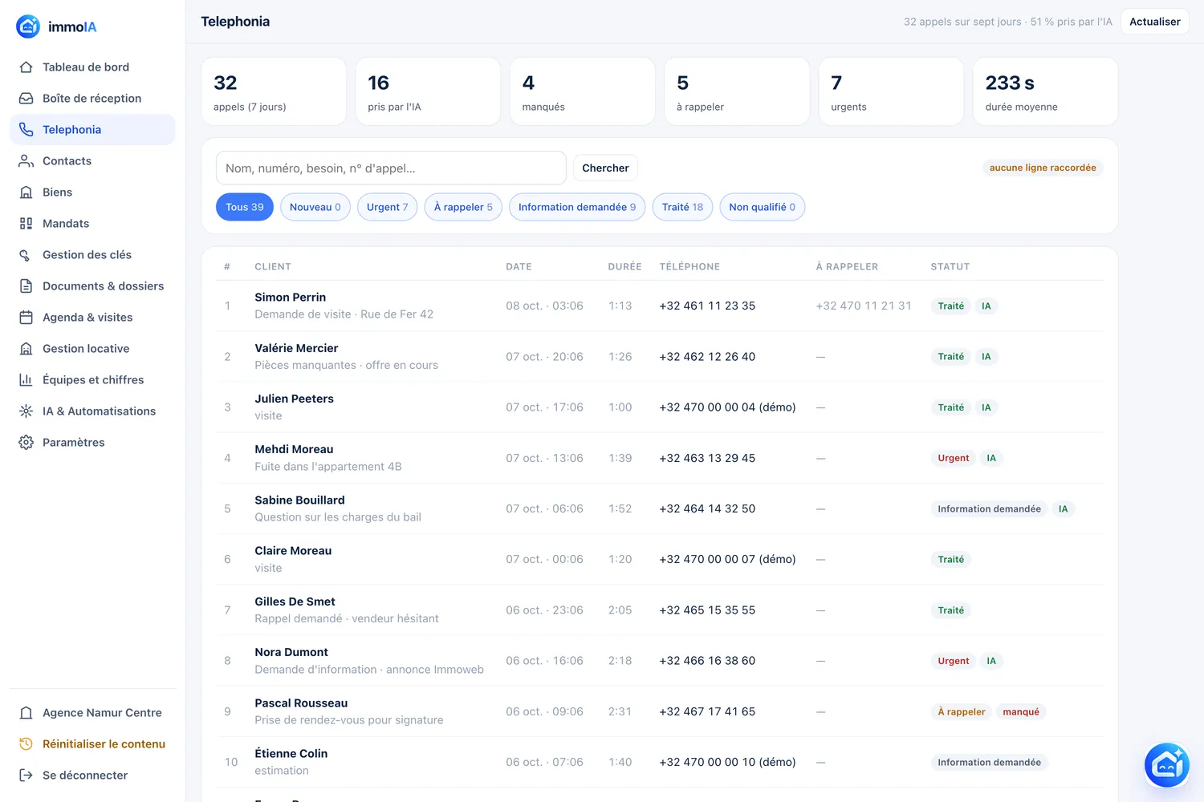Select Mehdi Moreau's Urgent status badge
Viewport: 1204px width, 802px height.
pyautogui.click(x=954, y=458)
